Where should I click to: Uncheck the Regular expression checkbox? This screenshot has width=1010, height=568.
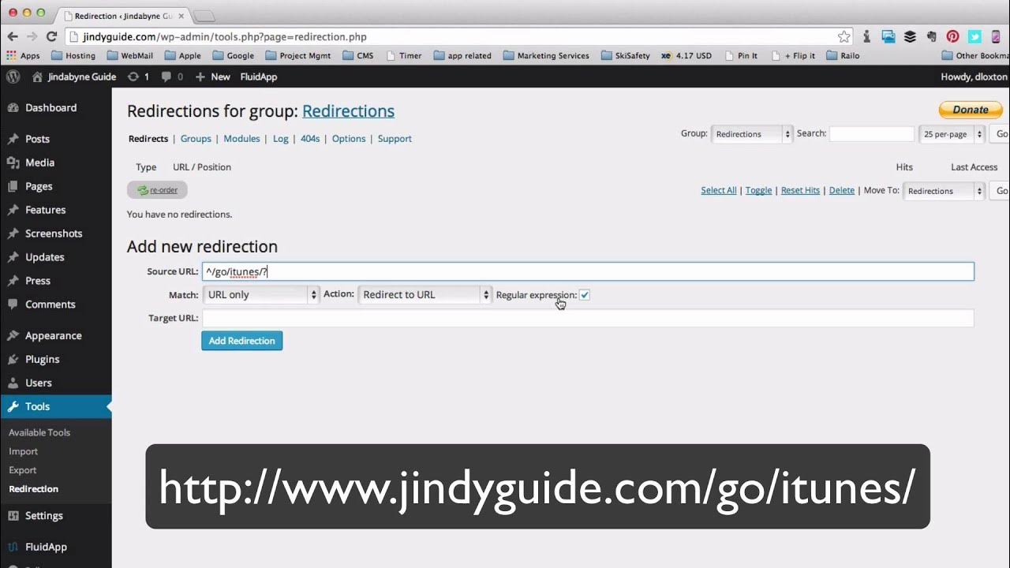[x=585, y=295]
